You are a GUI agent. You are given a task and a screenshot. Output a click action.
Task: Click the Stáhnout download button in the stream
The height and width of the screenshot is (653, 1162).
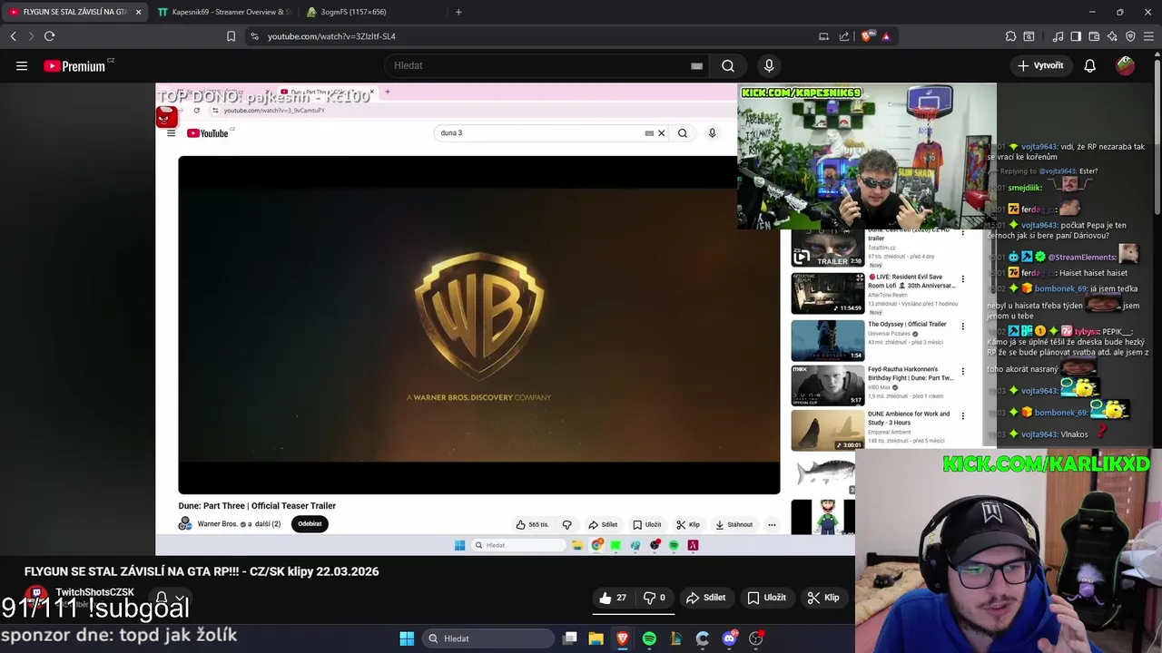734,524
